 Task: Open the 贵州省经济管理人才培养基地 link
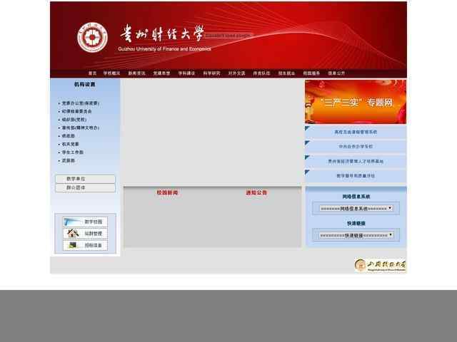[x=356, y=162]
